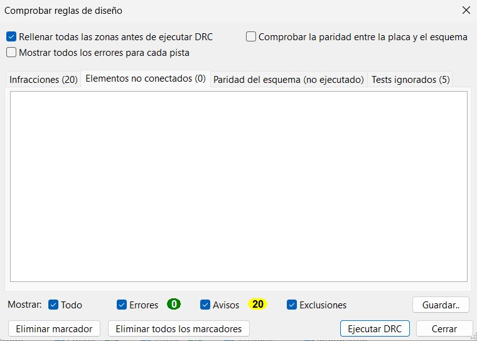Select the Elementos no conectados tab
The image size is (477, 341).
[146, 79]
